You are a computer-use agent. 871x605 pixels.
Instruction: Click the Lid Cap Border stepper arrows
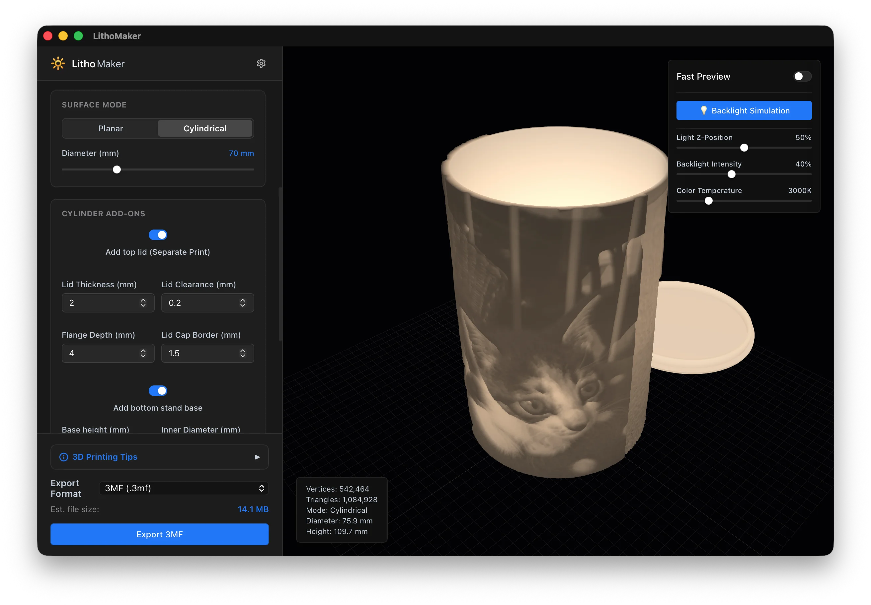point(243,353)
